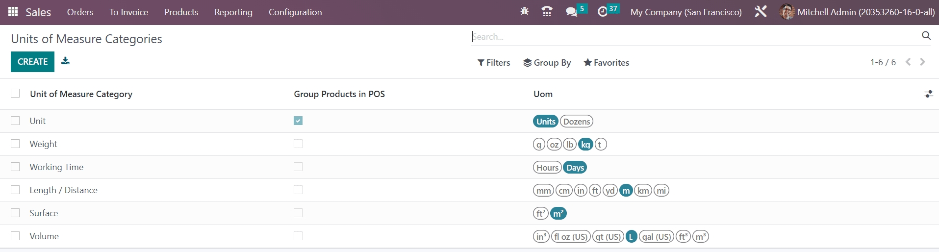Click the CREATE button
Viewport: 939px width, 252px height.
coord(32,62)
